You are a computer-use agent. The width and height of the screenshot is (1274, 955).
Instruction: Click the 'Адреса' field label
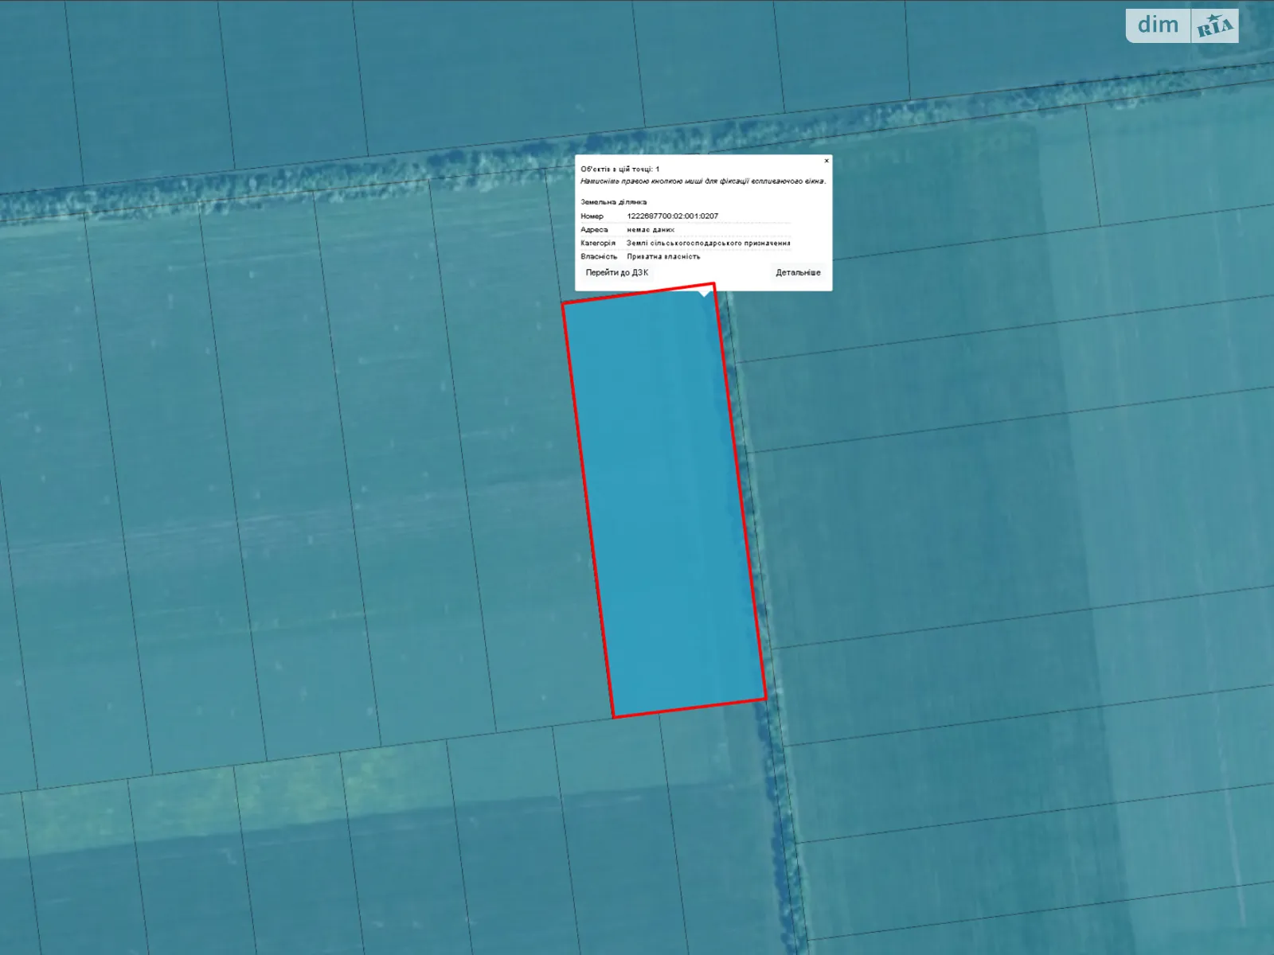point(594,229)
